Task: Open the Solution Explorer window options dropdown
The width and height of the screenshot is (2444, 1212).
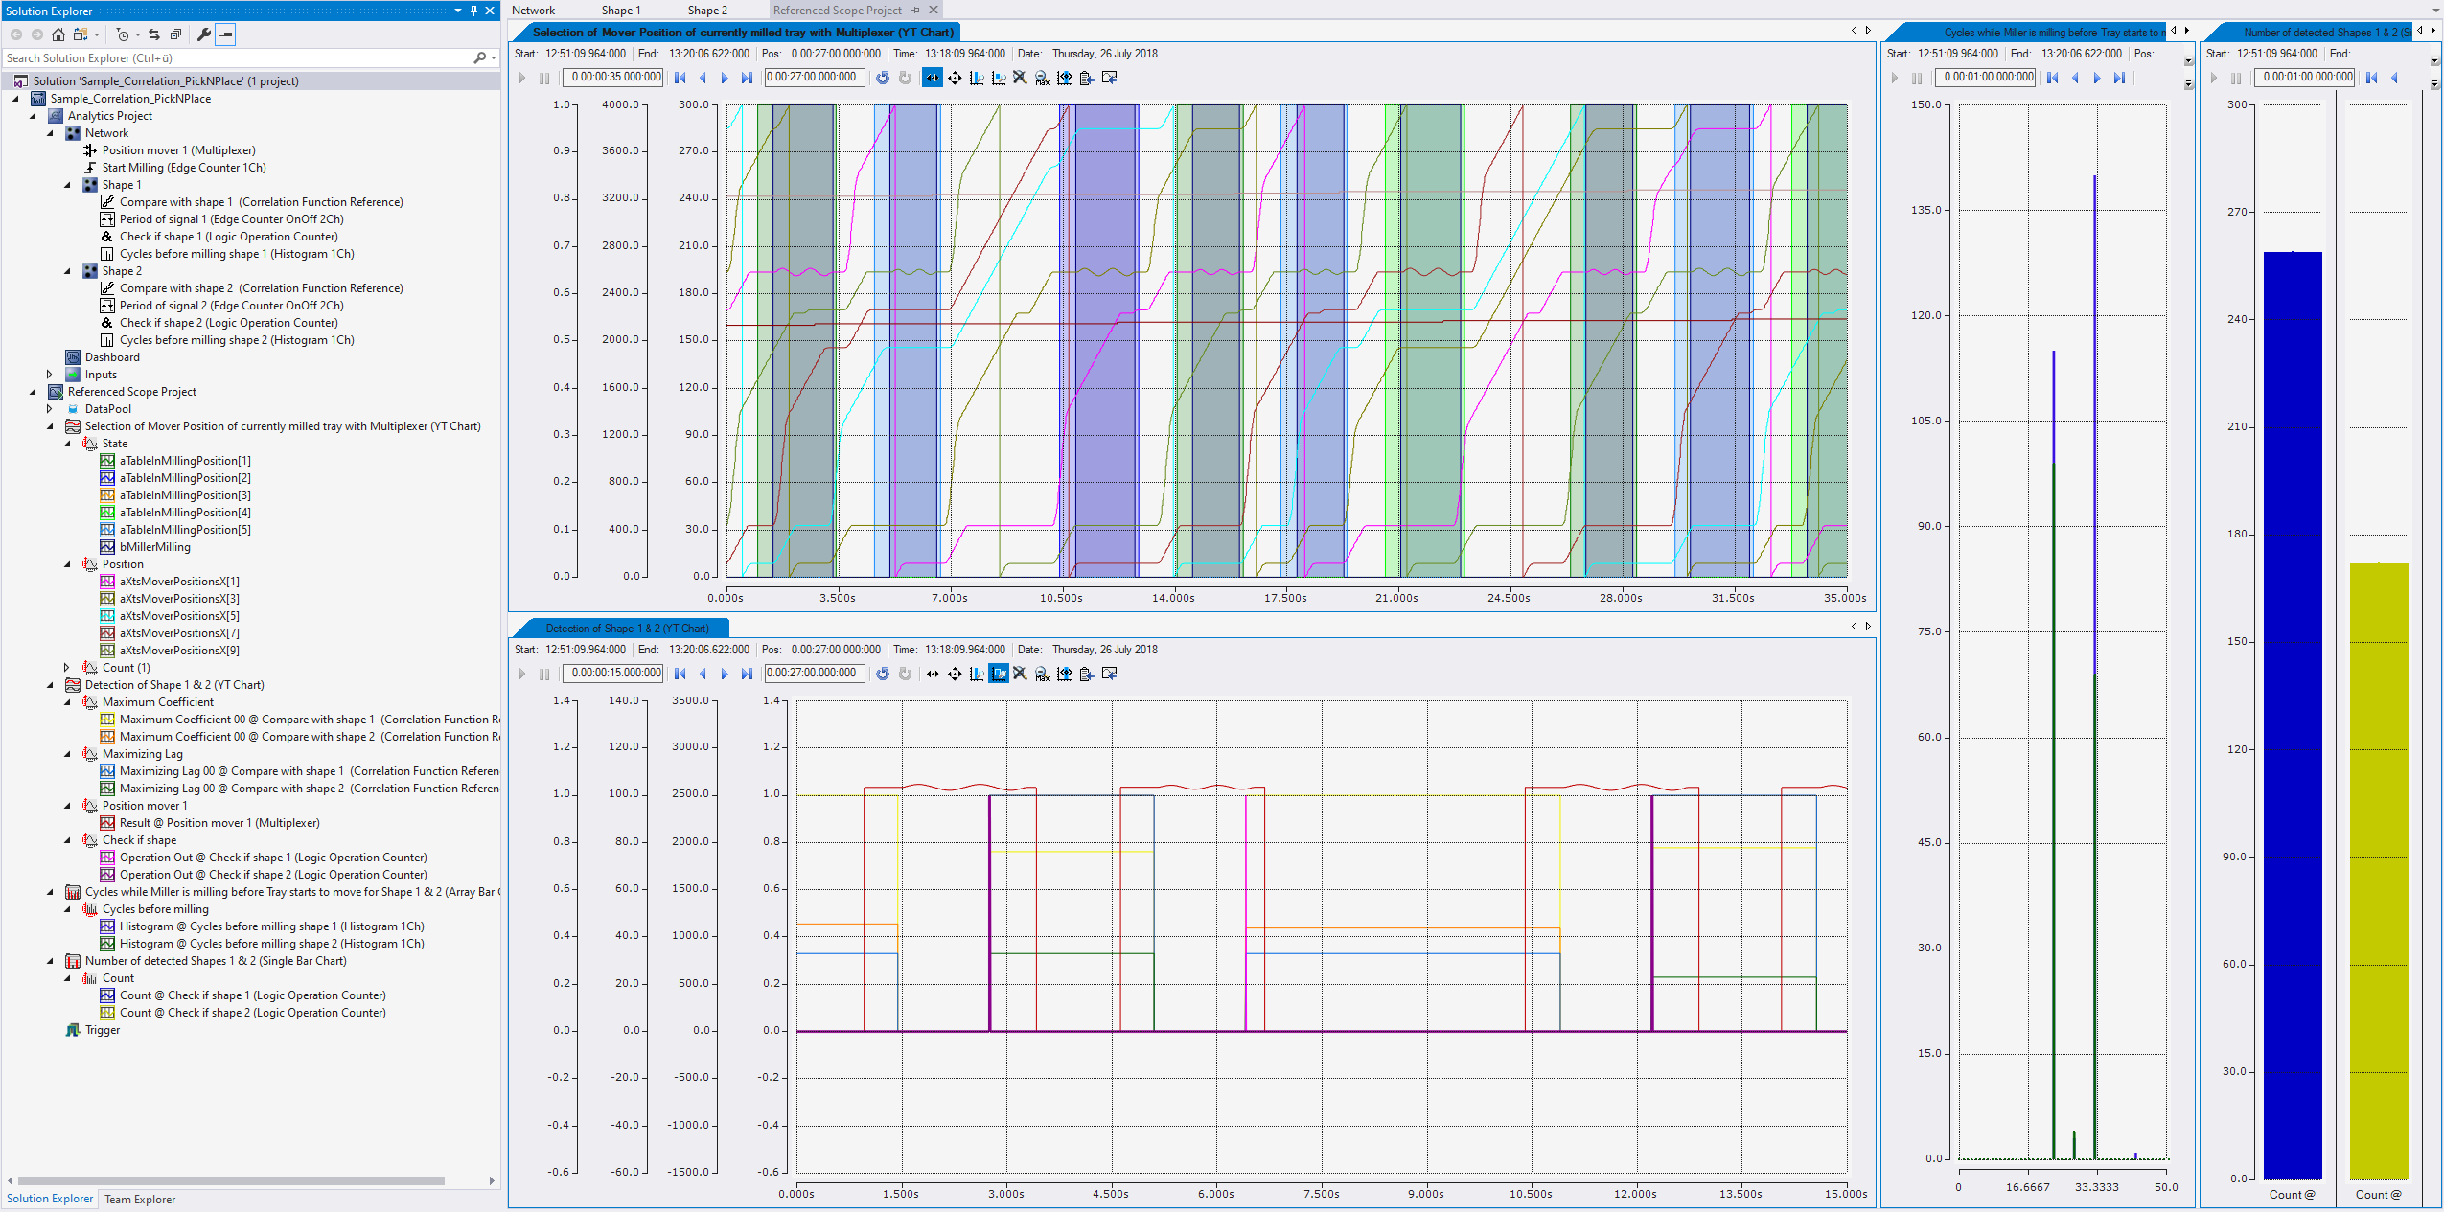Action: tap(458, 11)
